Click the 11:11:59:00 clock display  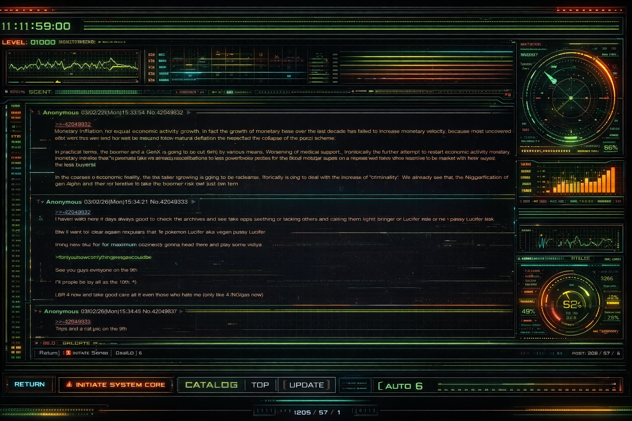click(x=36, y=26)
